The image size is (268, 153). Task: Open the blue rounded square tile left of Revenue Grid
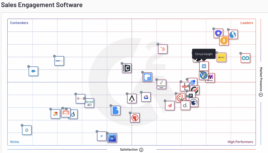pyautogui.click(x=147, y=77)
